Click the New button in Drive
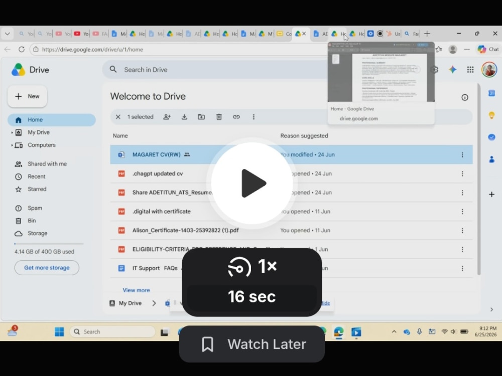502x376 pixels. (28, 96)
